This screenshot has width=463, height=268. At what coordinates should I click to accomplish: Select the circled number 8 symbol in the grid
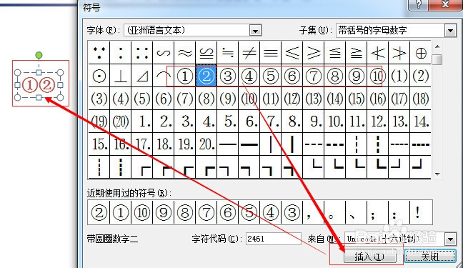[335, 76]
